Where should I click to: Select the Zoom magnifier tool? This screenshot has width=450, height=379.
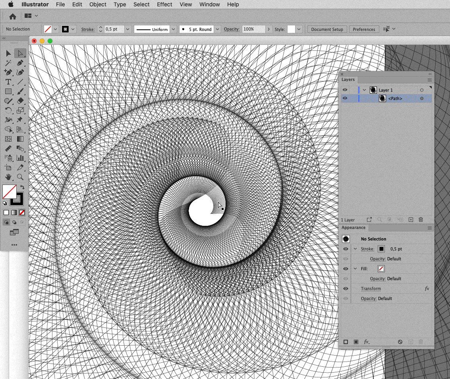point(20,177)
